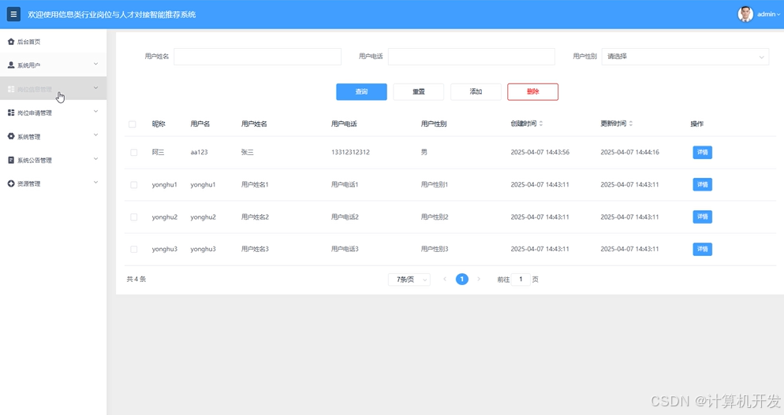Open 后台首页 in the sidebar

click(53, 42)
